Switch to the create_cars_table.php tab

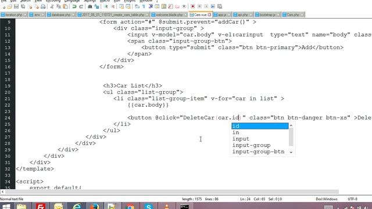tap(113, 15)
